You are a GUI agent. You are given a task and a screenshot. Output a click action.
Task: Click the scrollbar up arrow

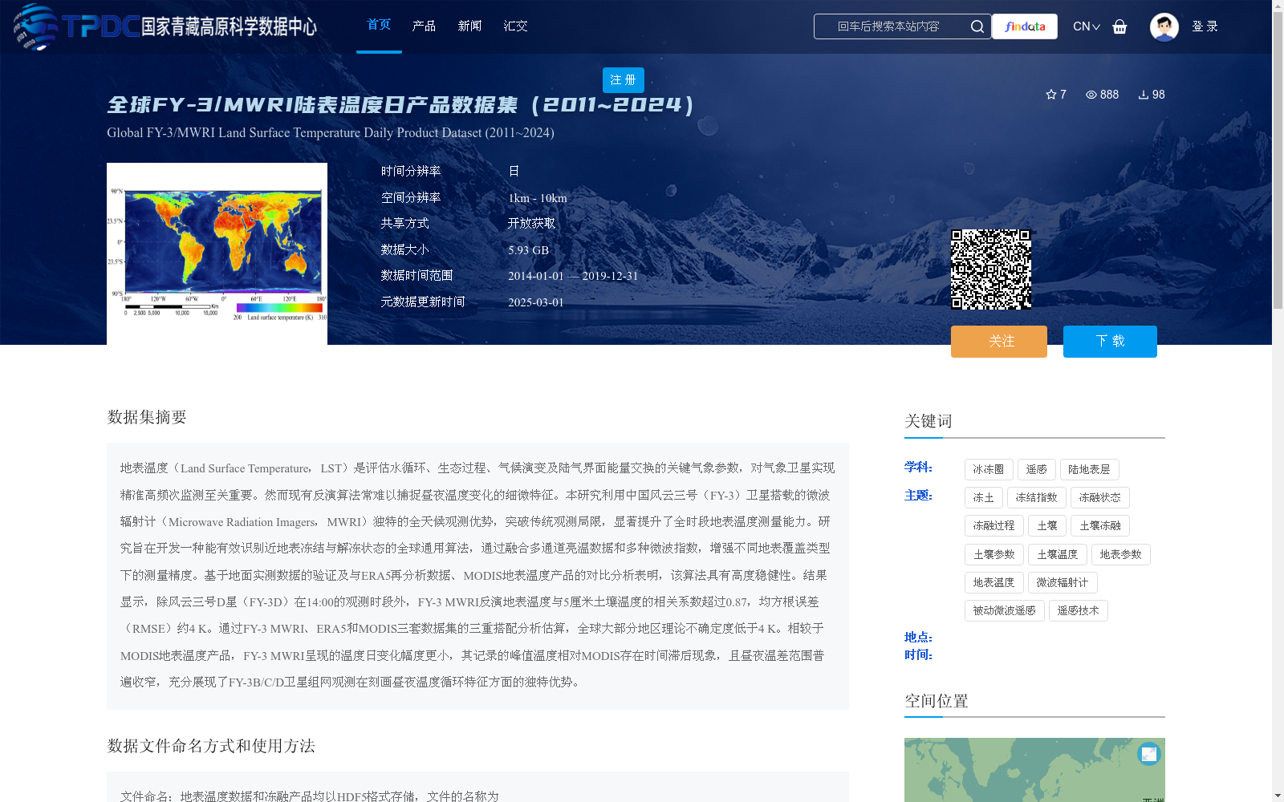(x=1278, y=6)
